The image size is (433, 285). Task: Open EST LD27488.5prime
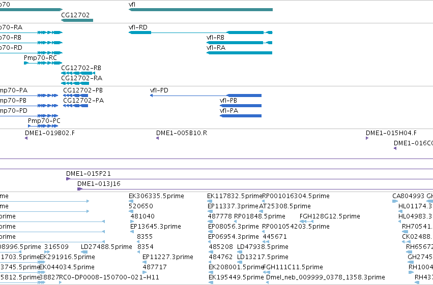pyautogui.click(x=106, y=247)
